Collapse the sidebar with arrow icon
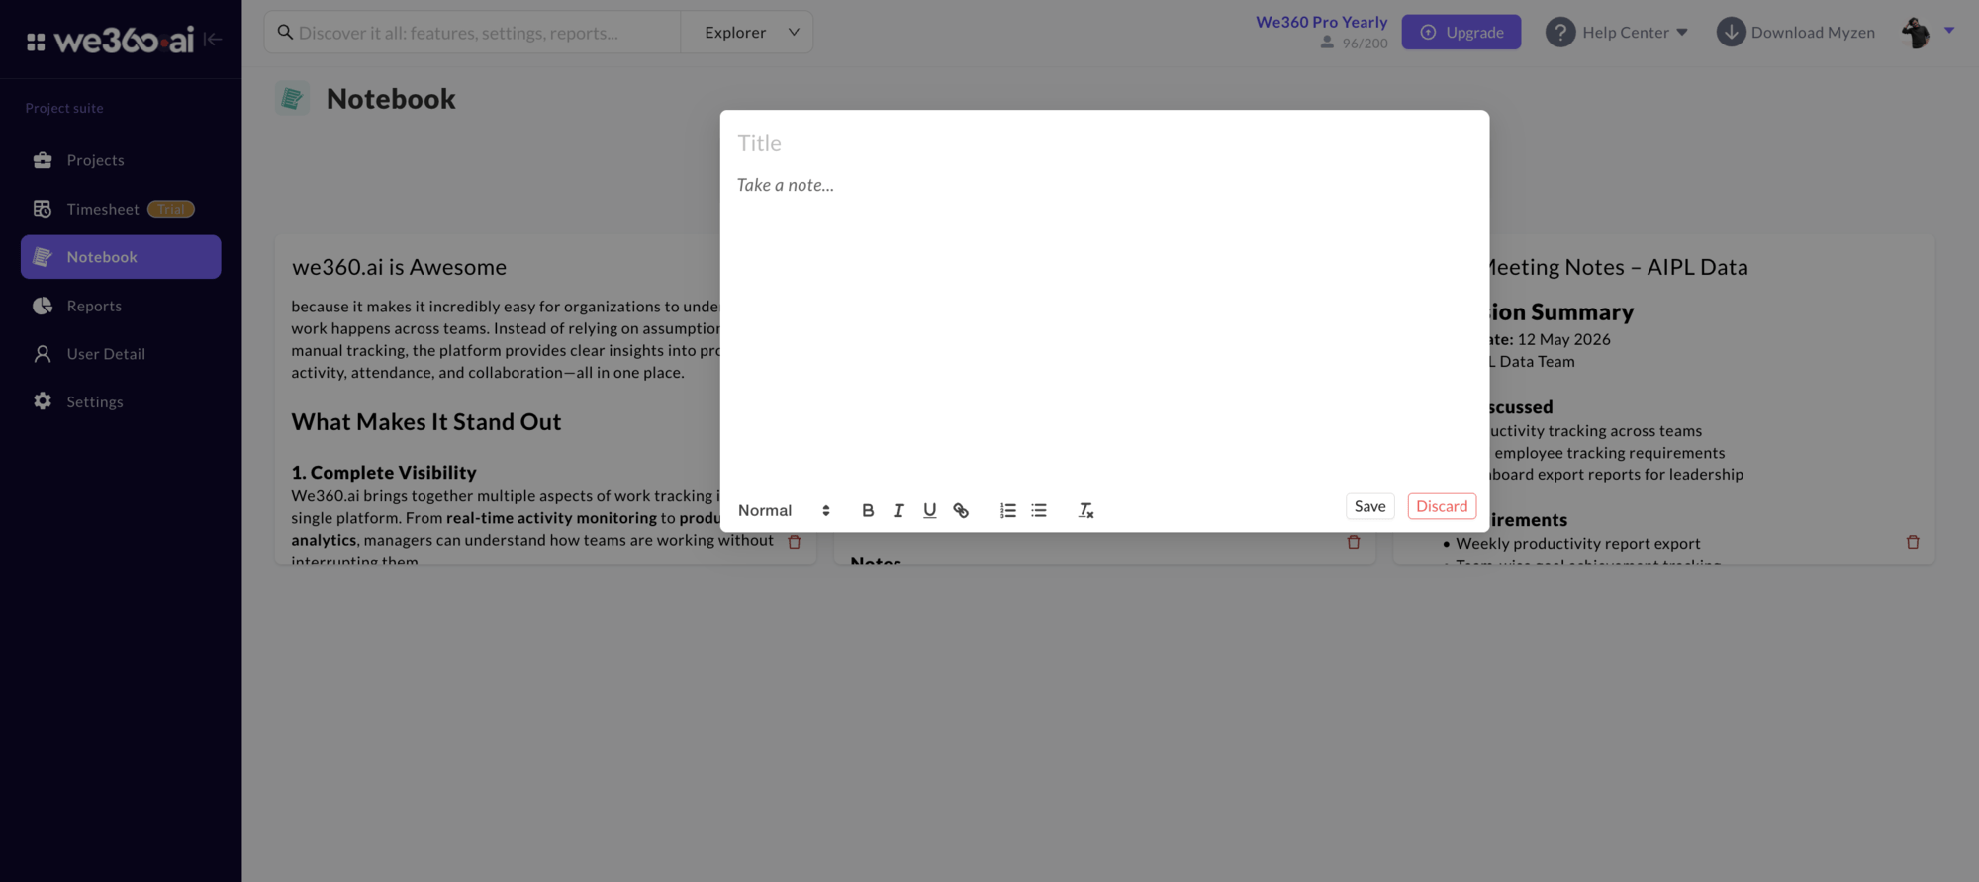This screenshot has width=1979, height=882. [213, 40]
